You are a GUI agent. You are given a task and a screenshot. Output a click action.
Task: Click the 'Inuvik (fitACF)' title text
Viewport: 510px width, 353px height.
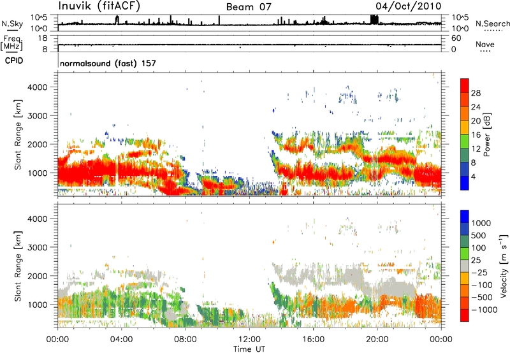(x=99, y=6)
